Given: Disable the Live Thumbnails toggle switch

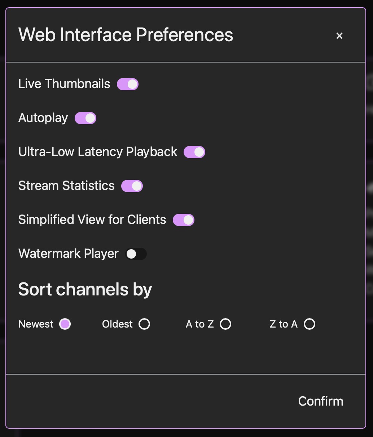Looking at the screenshot, I should (x=128, y=84).
